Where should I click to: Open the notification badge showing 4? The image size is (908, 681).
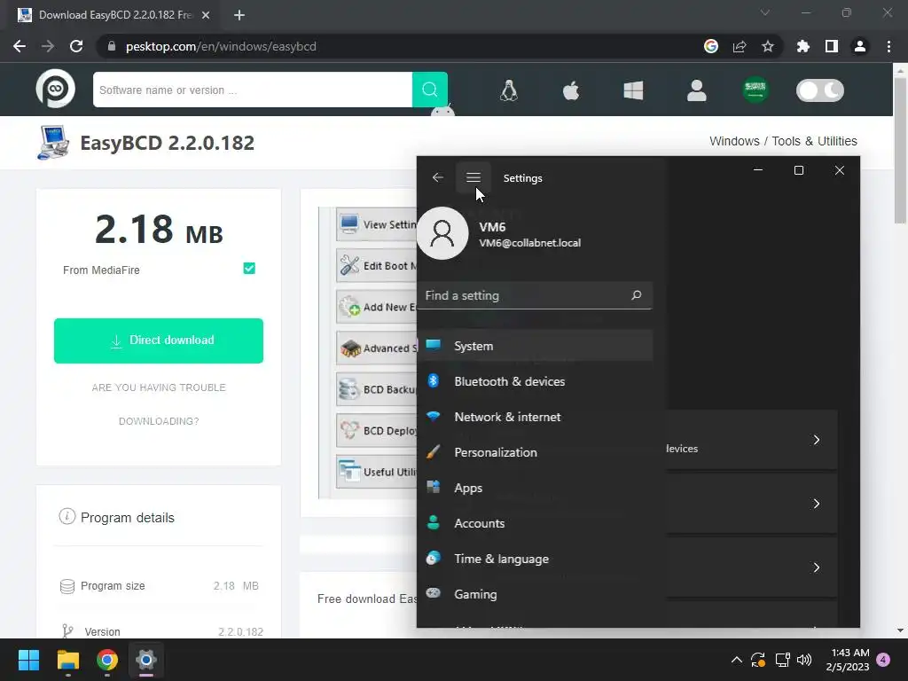[884, 660]
